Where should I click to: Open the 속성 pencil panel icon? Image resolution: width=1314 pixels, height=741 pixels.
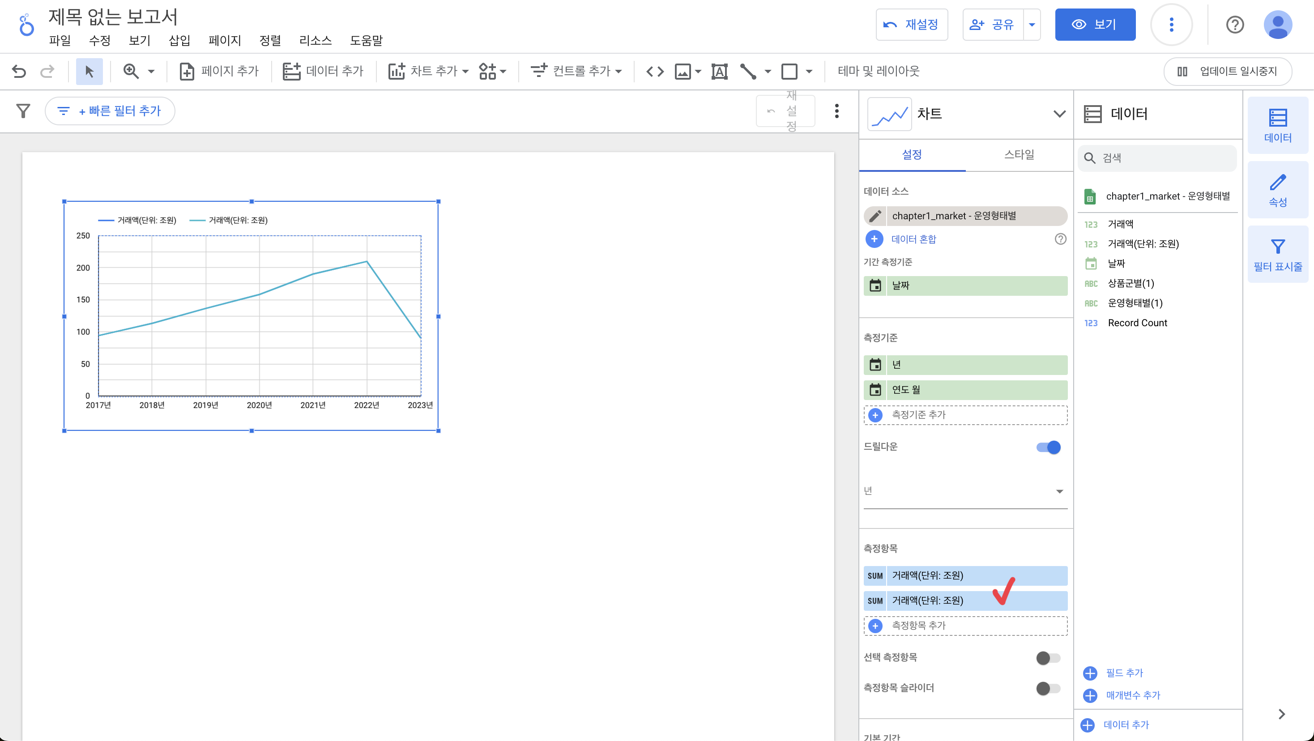coord(1277,190)
